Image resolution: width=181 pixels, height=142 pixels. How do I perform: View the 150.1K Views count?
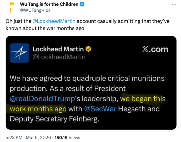click(x=68, y=137)
